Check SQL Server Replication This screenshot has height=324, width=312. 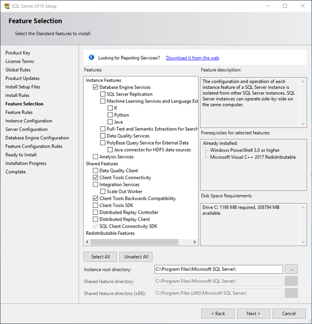(103, 94)
